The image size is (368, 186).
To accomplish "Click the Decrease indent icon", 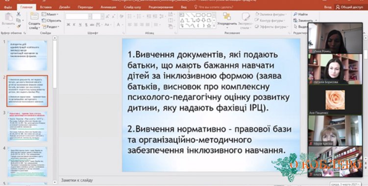I will (148, 17).
